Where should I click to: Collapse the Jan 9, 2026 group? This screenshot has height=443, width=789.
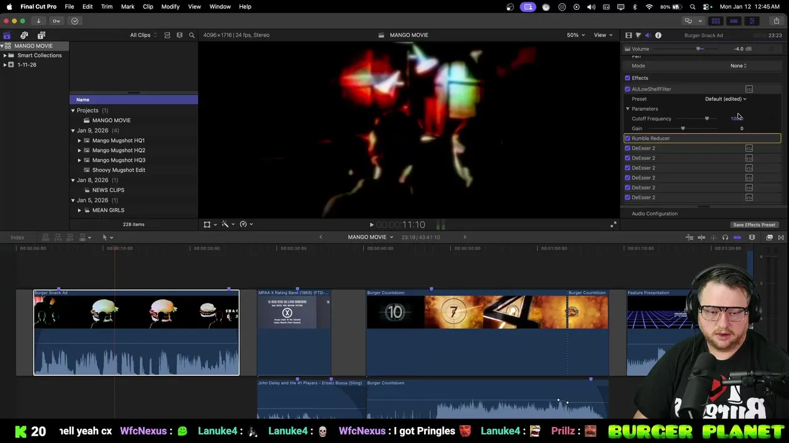pos(73,130)
